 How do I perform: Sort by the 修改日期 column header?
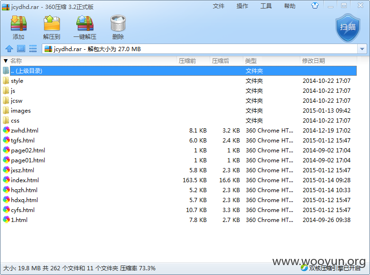[314, 61]
